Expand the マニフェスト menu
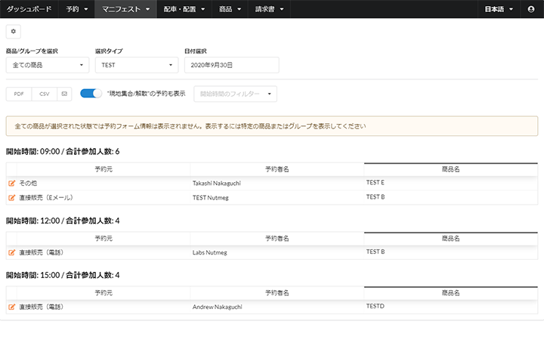 pyautogui.click(x=125, y=9)
